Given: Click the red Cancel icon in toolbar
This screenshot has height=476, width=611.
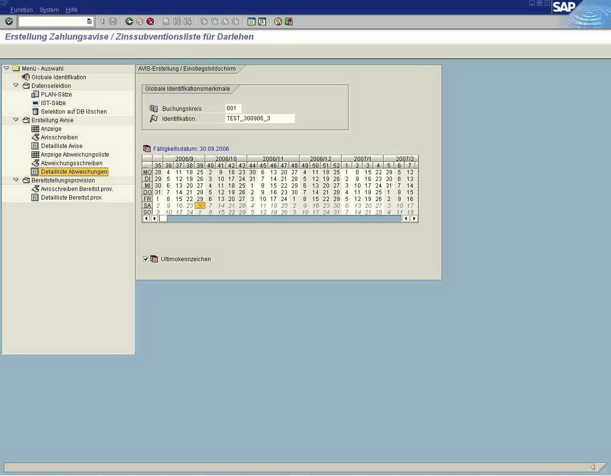Looking at the screenshot, I should [x=150, y=21].
